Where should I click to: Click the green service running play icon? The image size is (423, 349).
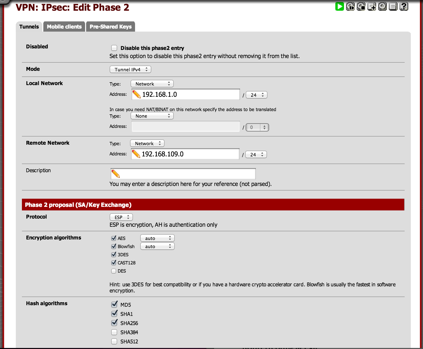(x=339, y=6)
